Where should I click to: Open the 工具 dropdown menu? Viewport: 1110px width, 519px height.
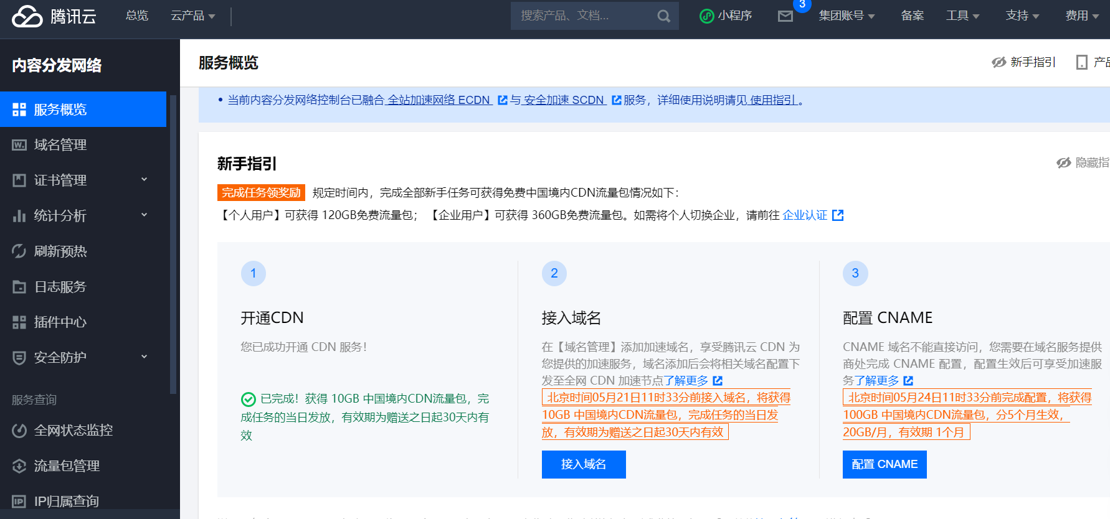click(x=962, y=16)
